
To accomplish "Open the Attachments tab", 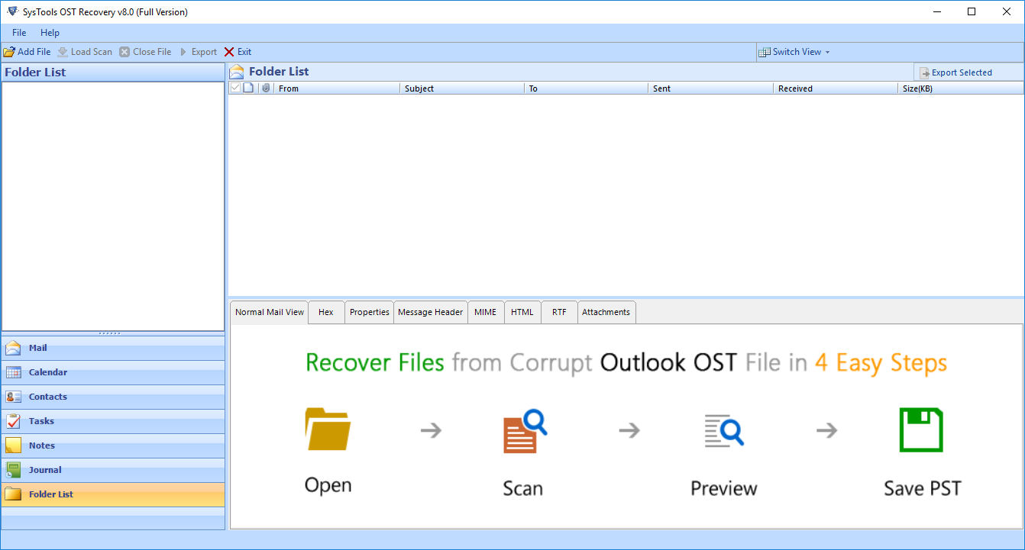I will tap(606, 312).
